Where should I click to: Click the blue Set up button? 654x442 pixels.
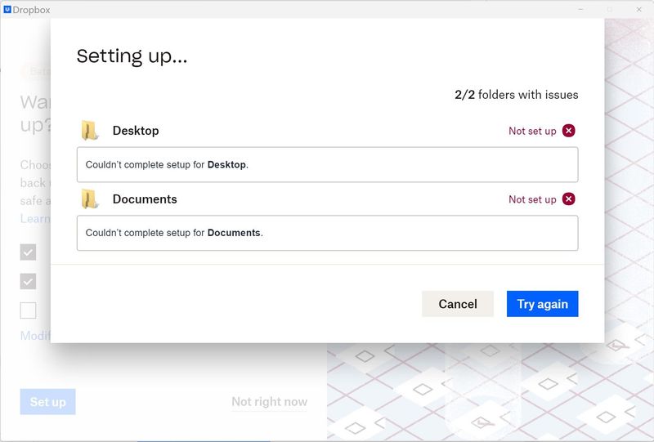47,402
